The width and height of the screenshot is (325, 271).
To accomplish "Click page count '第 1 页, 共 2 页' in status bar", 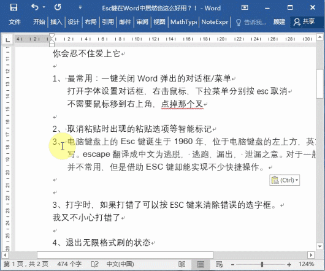I will 26,264.
